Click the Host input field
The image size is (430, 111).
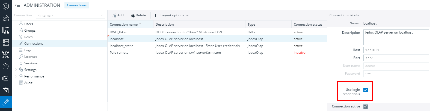click(396, 50)
